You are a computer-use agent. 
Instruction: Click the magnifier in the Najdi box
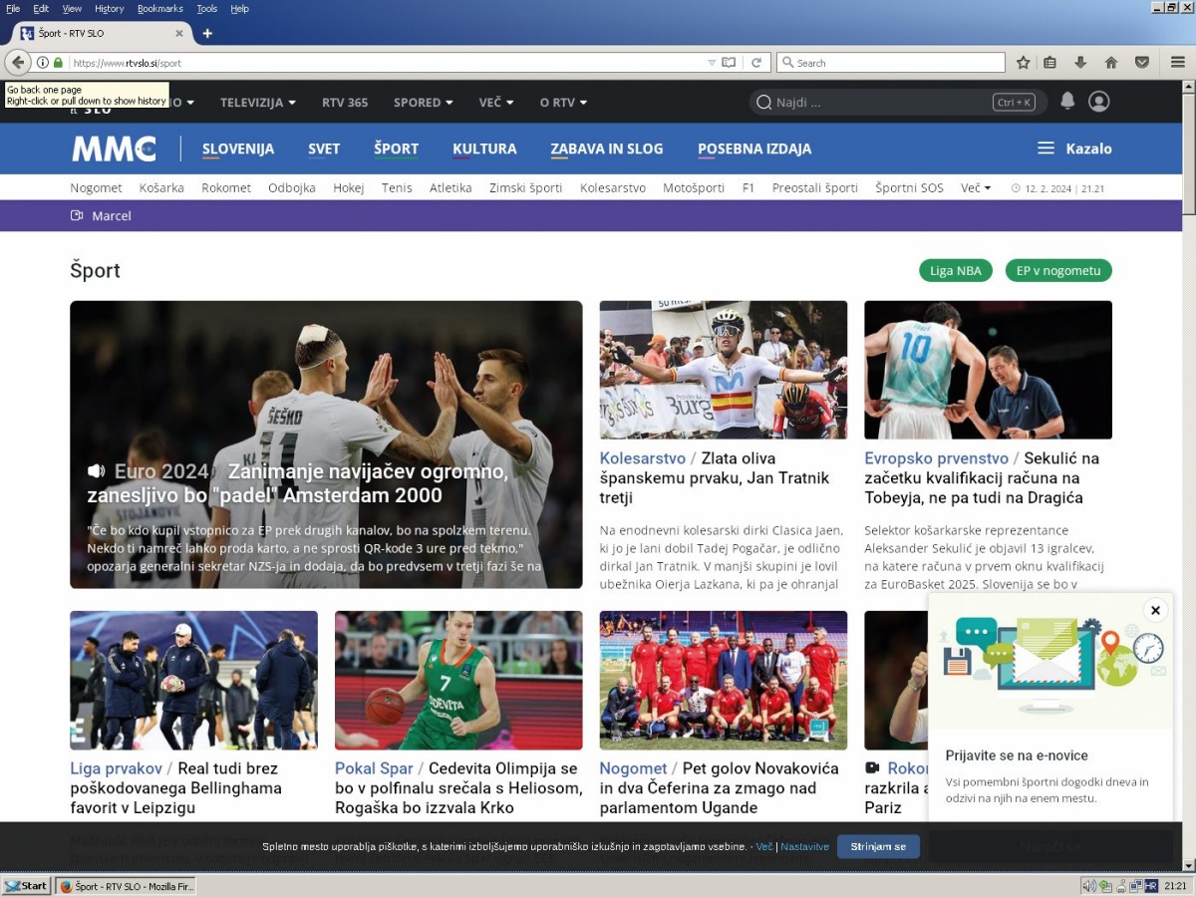pos(764,102)
